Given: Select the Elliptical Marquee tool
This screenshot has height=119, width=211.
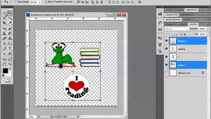Looking at the screenshot, I should tap(4, 13).
